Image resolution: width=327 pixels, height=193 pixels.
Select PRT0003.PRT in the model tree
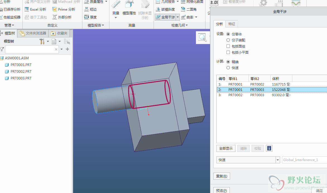pyautogui.click(x=21, y=78)
